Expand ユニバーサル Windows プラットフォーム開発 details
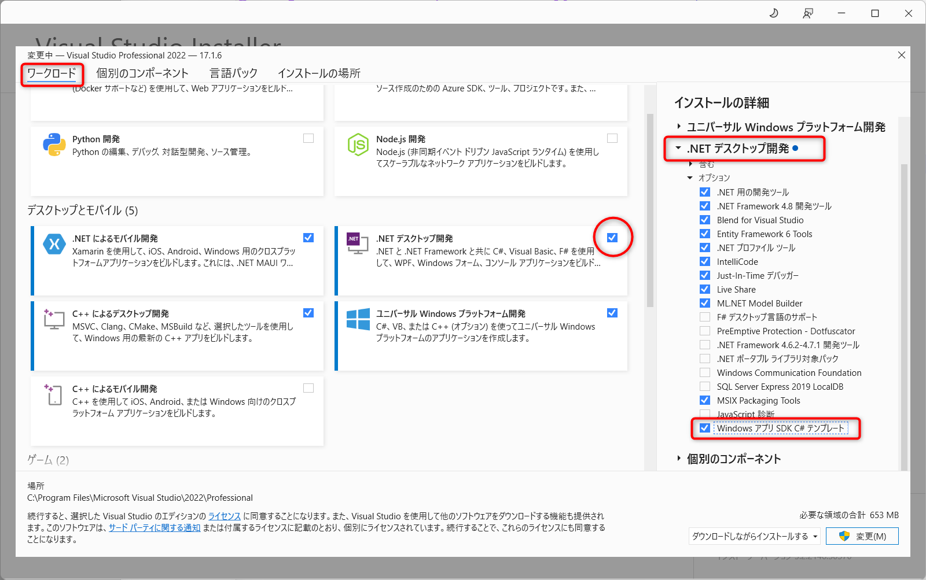The height and width of the screenshot is (580, 926). pyautogui.click(x=679, y=127)
